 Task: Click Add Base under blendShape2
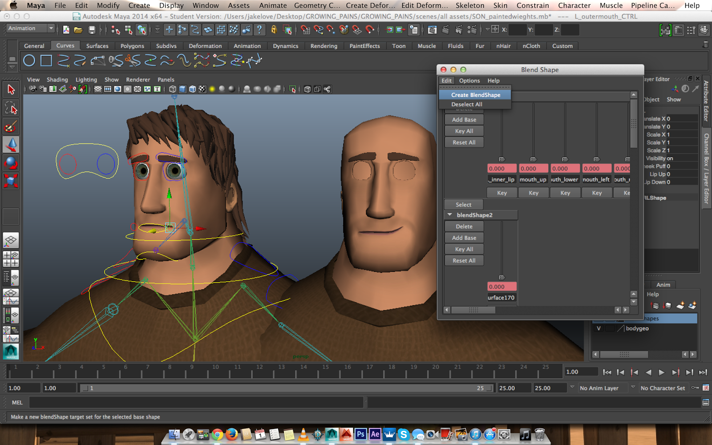coord(464,238)
